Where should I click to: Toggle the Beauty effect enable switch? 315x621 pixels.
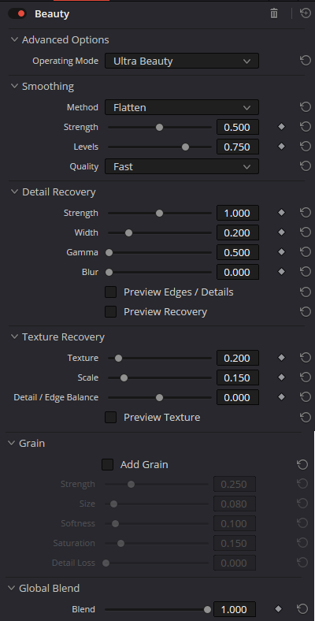[17, 14]
